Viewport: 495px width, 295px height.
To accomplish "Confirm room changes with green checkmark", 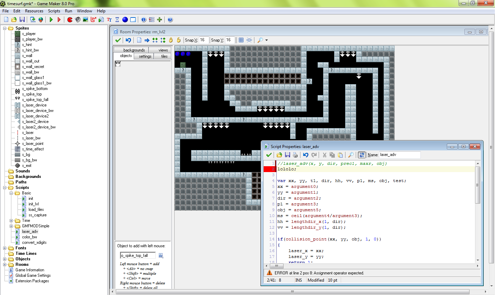I will pos(118,40).
